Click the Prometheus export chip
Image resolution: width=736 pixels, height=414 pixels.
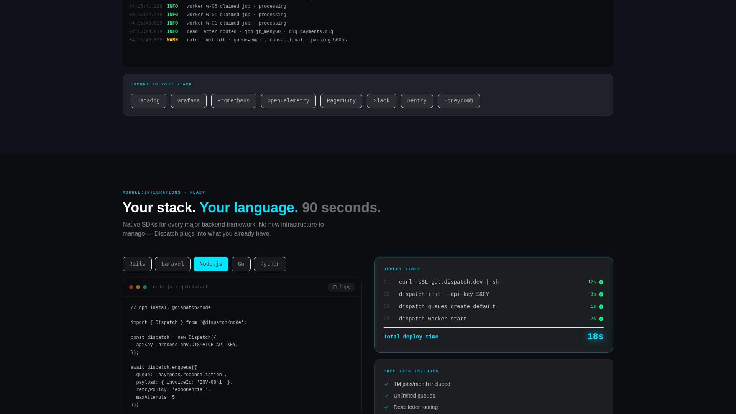coord(234,101)
